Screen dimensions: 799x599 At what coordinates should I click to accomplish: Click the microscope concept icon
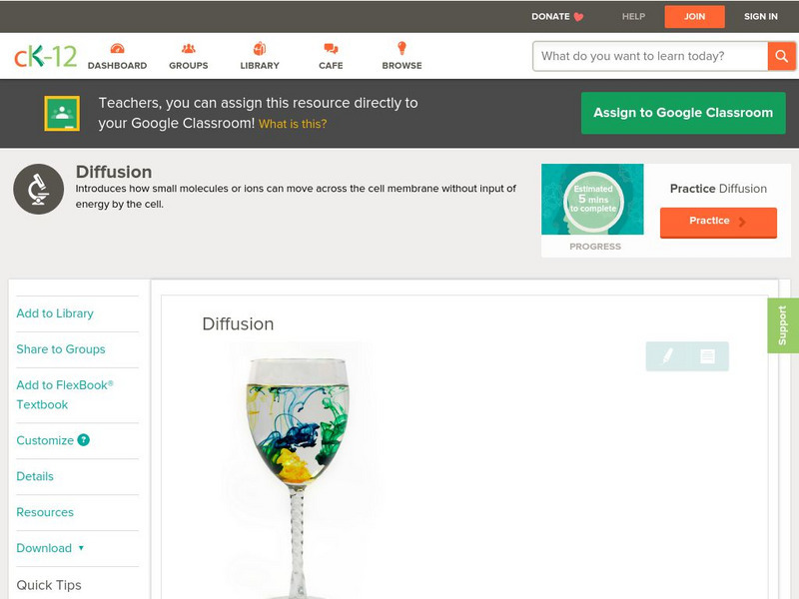click(39, 189)
